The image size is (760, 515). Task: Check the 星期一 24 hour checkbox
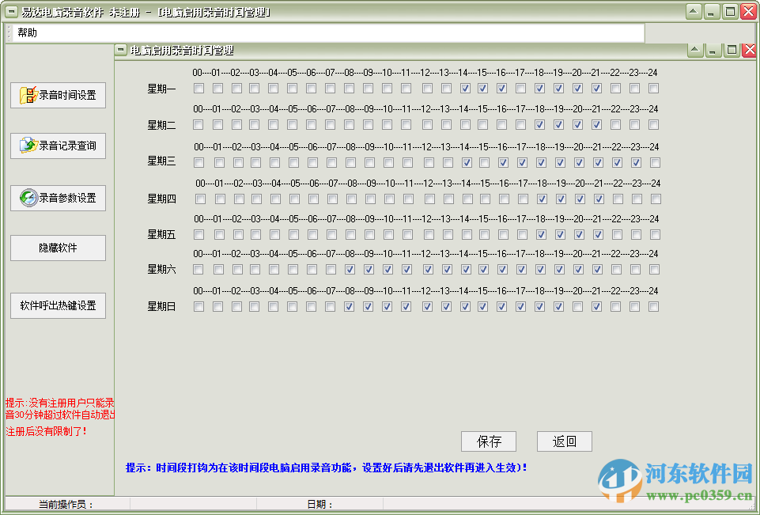[653, 89]
